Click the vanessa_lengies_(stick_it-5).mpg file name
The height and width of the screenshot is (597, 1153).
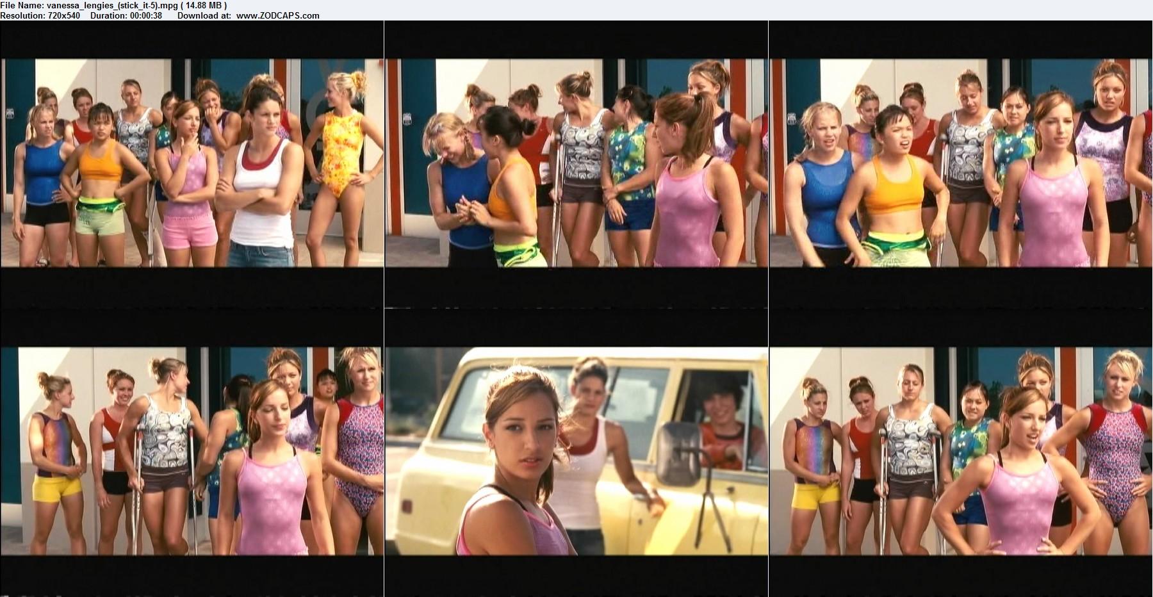[111, 6]
